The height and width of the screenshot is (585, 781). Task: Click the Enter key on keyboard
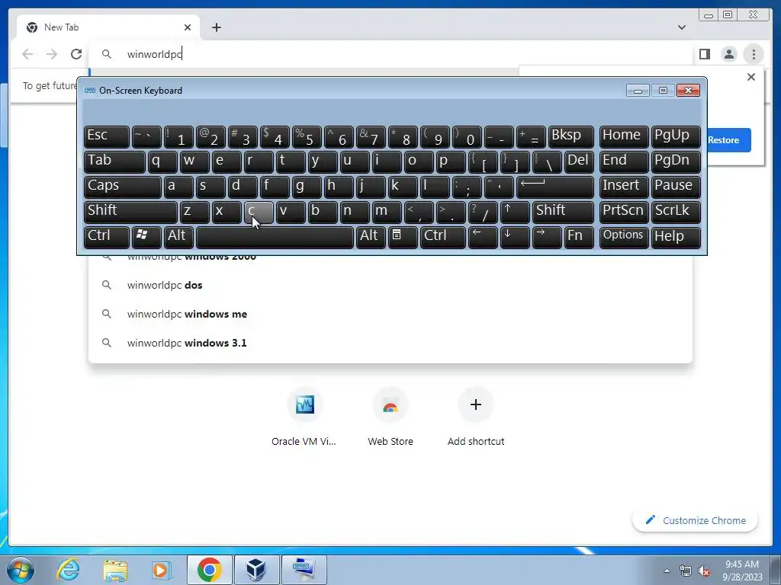pyautogui.click(x=555, y=187)
